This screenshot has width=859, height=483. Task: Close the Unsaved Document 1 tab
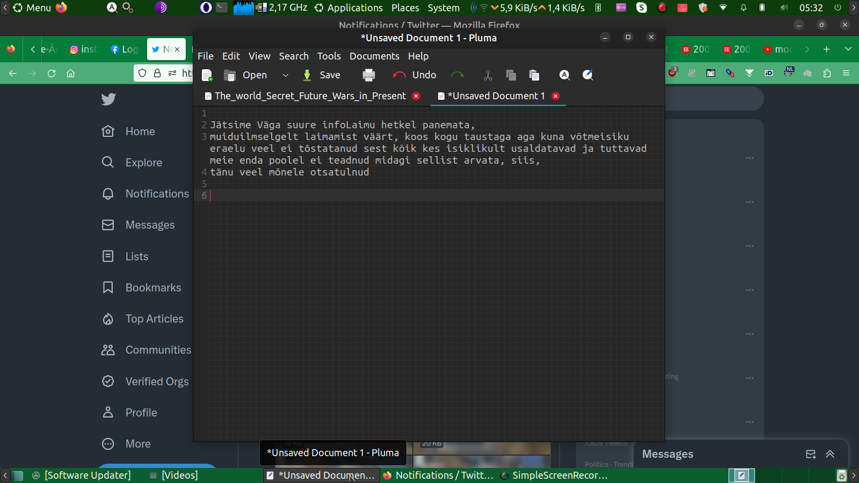556,96
